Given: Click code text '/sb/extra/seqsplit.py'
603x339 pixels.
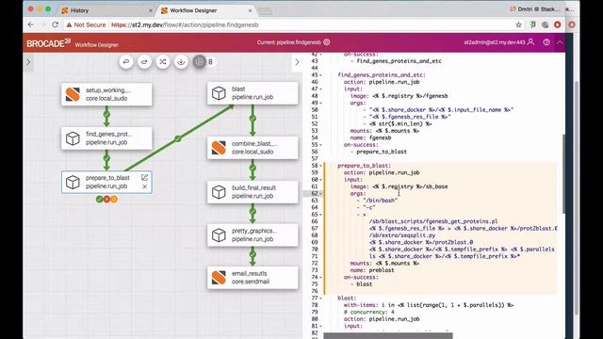Looking at the screenshot, I should pos(402,235).
